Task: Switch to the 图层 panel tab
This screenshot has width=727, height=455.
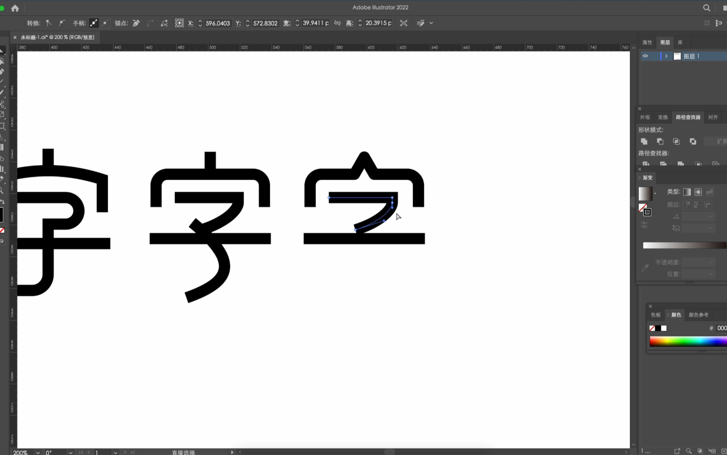Action: click(665, 43)
